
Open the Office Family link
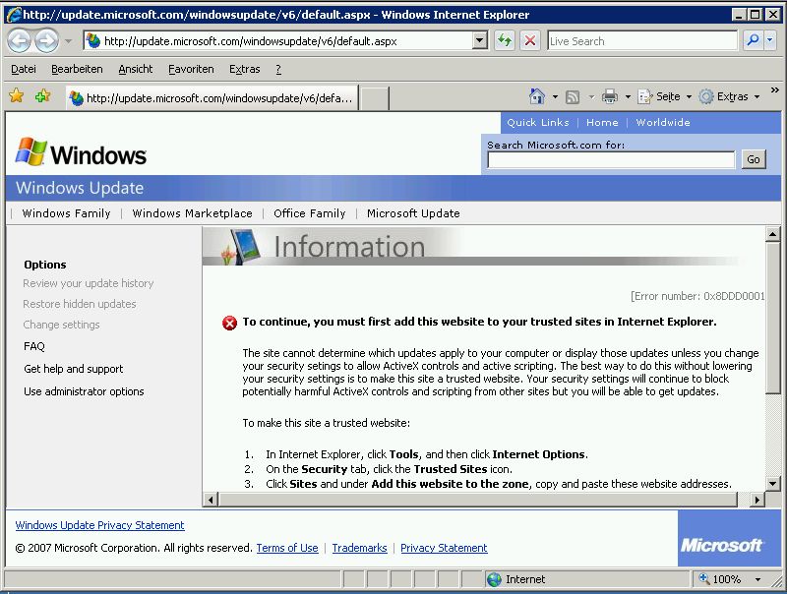pyautogui.click(x=310, y=213)
